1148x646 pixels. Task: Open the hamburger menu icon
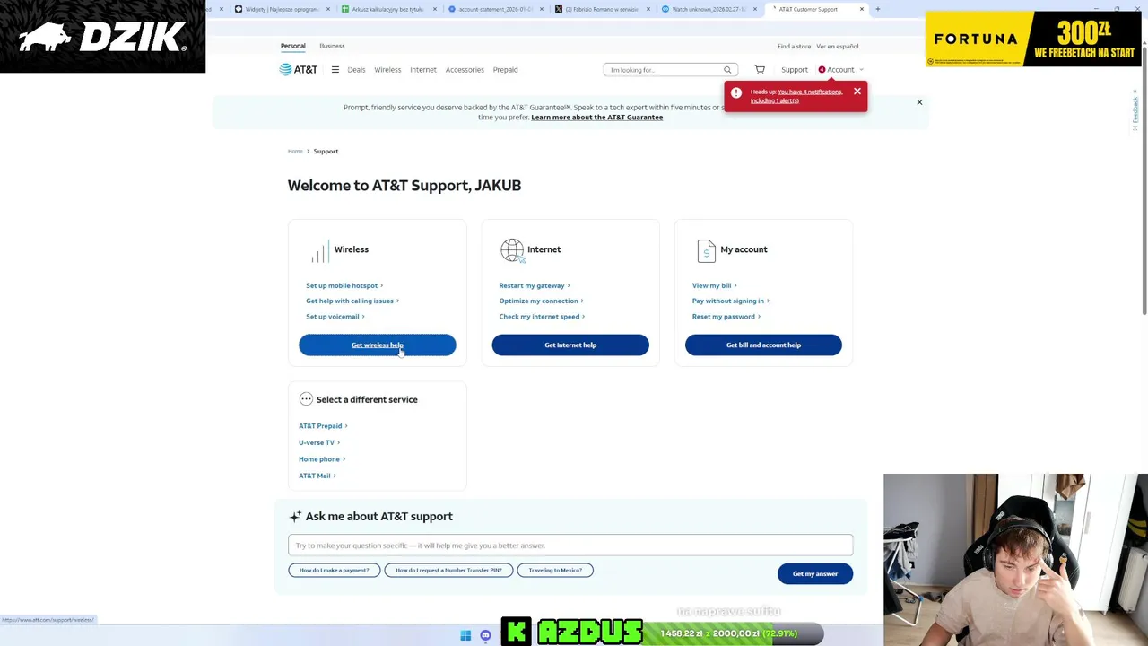335,69
